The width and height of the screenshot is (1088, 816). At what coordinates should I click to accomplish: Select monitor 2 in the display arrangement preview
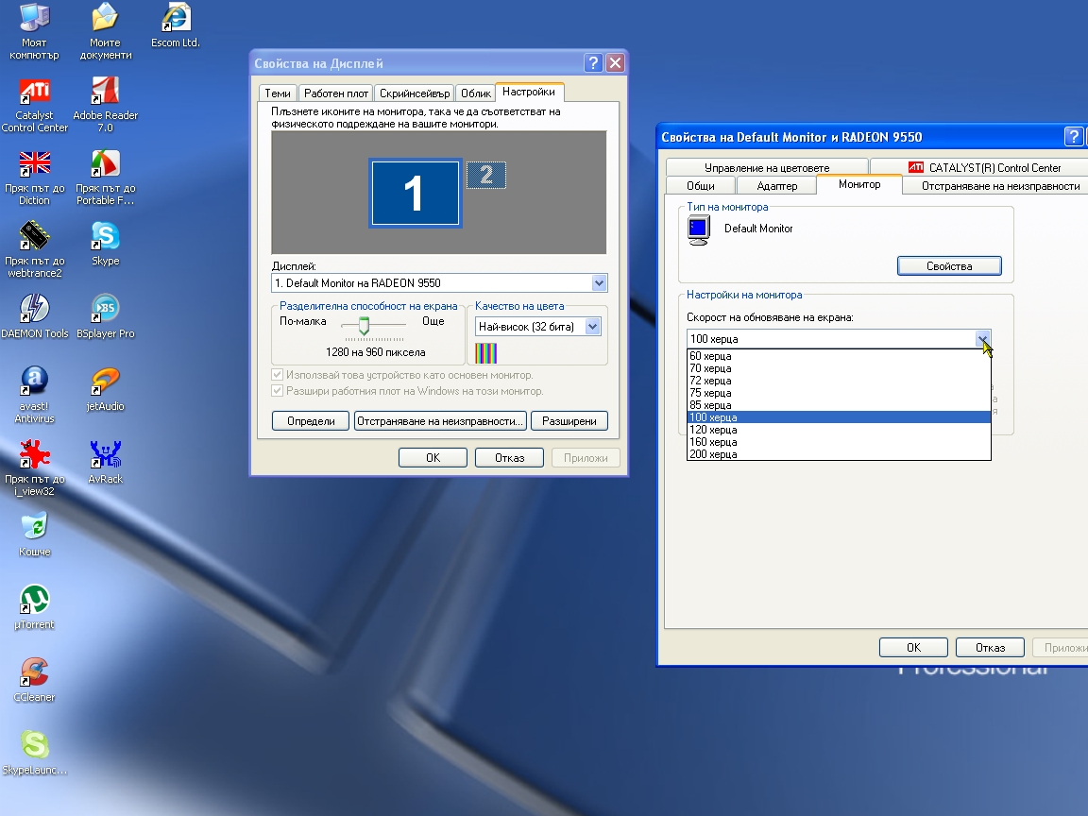(485, 175)
